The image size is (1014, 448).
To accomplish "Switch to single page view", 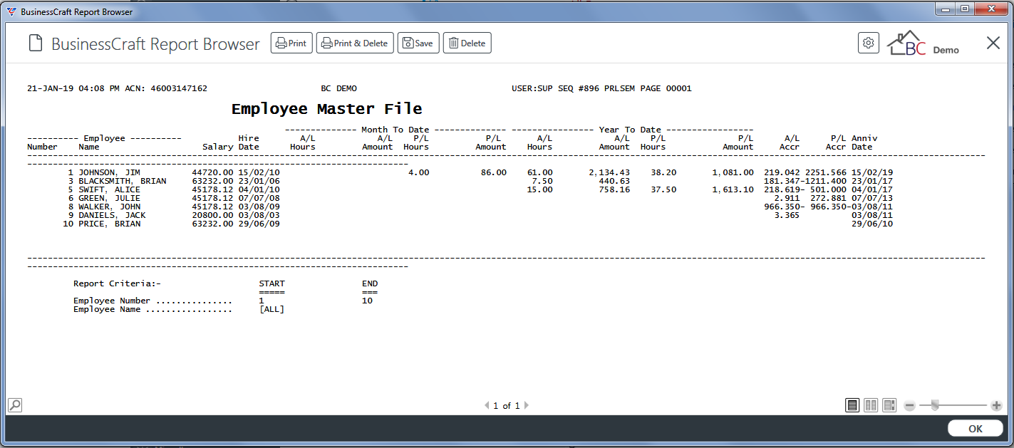I will [x=852, y=405].
